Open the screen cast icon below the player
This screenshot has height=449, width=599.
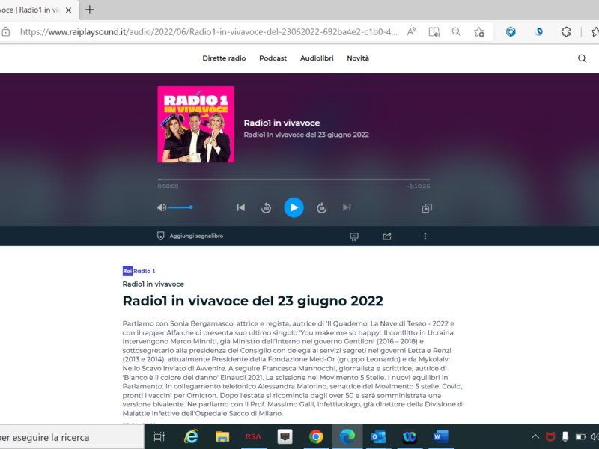tap(354, 236)
